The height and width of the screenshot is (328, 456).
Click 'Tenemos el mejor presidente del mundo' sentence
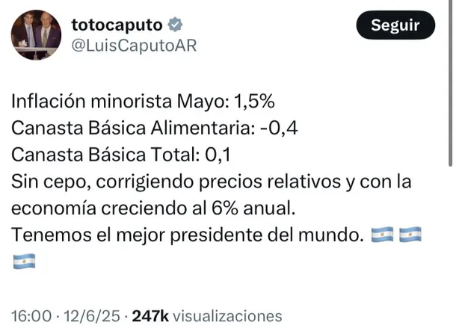click(x=187, y=235)
